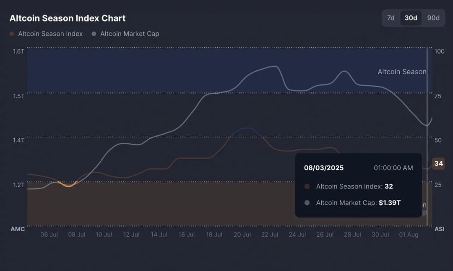
Task: Click the 08/03/2025 date in tooltip
Action: (323, 168)
